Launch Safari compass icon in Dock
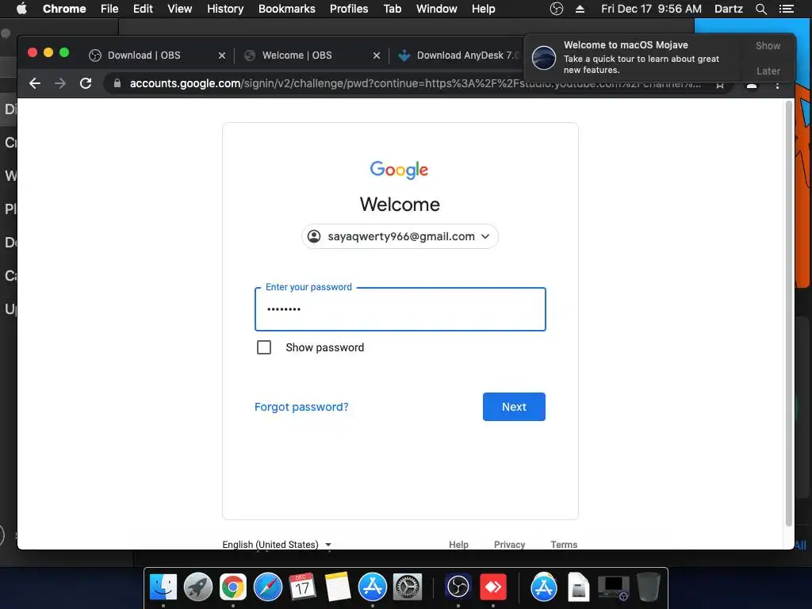This screenshot has width=812, height=609. 268,588
